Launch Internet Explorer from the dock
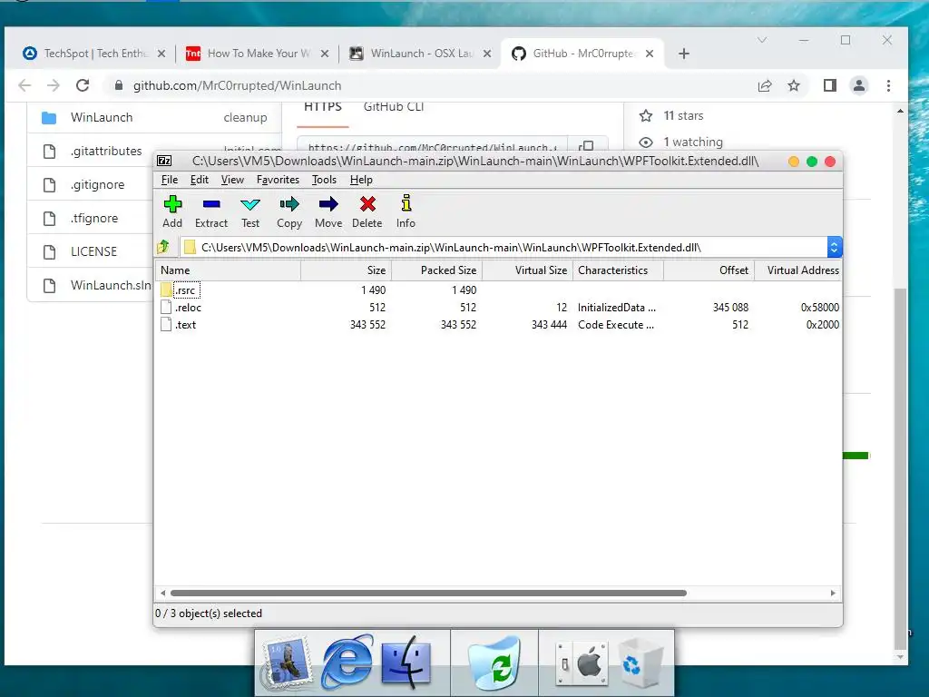Screen dimensions: 929x697 pyautogui.click(x=347, y=662)
